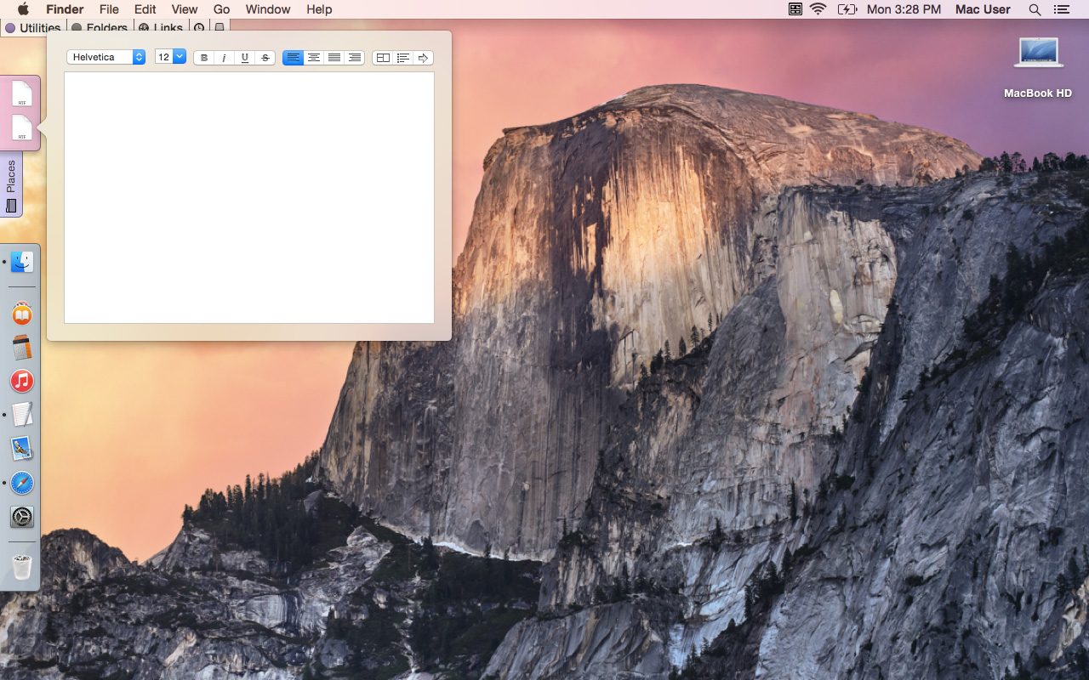Open the Go menu

pyautogui.click(x=222, y=9)
